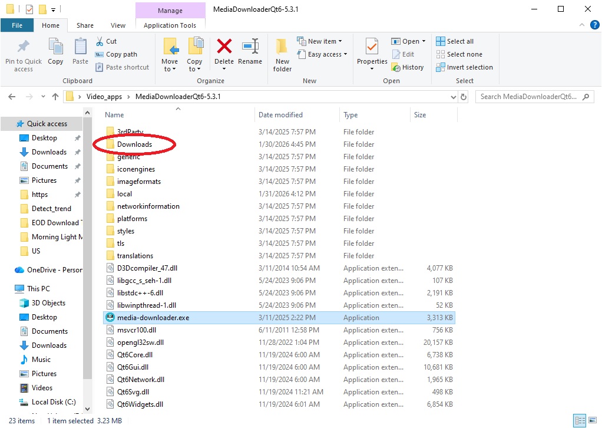The width and height of the screenshot is (602, 428).
Task: Select the translations folder
Action: click(135, 256)
